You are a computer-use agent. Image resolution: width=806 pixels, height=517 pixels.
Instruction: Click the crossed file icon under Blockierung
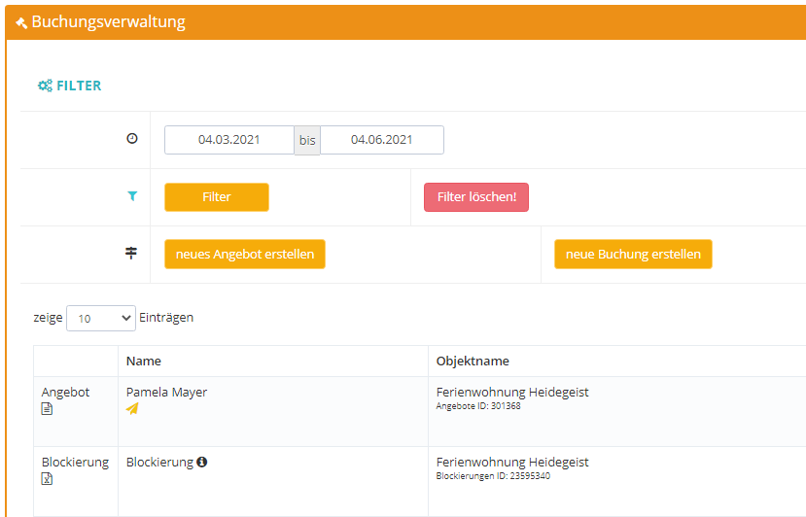click(48, 479)
